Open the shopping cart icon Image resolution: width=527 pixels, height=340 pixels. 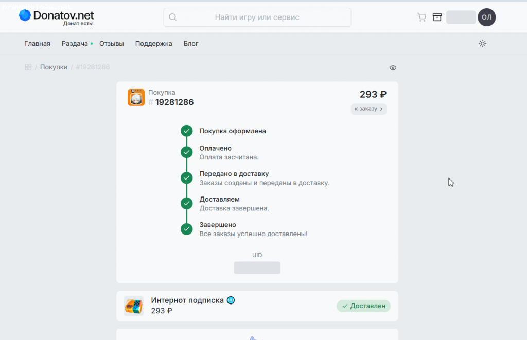(x=421, y=17)
